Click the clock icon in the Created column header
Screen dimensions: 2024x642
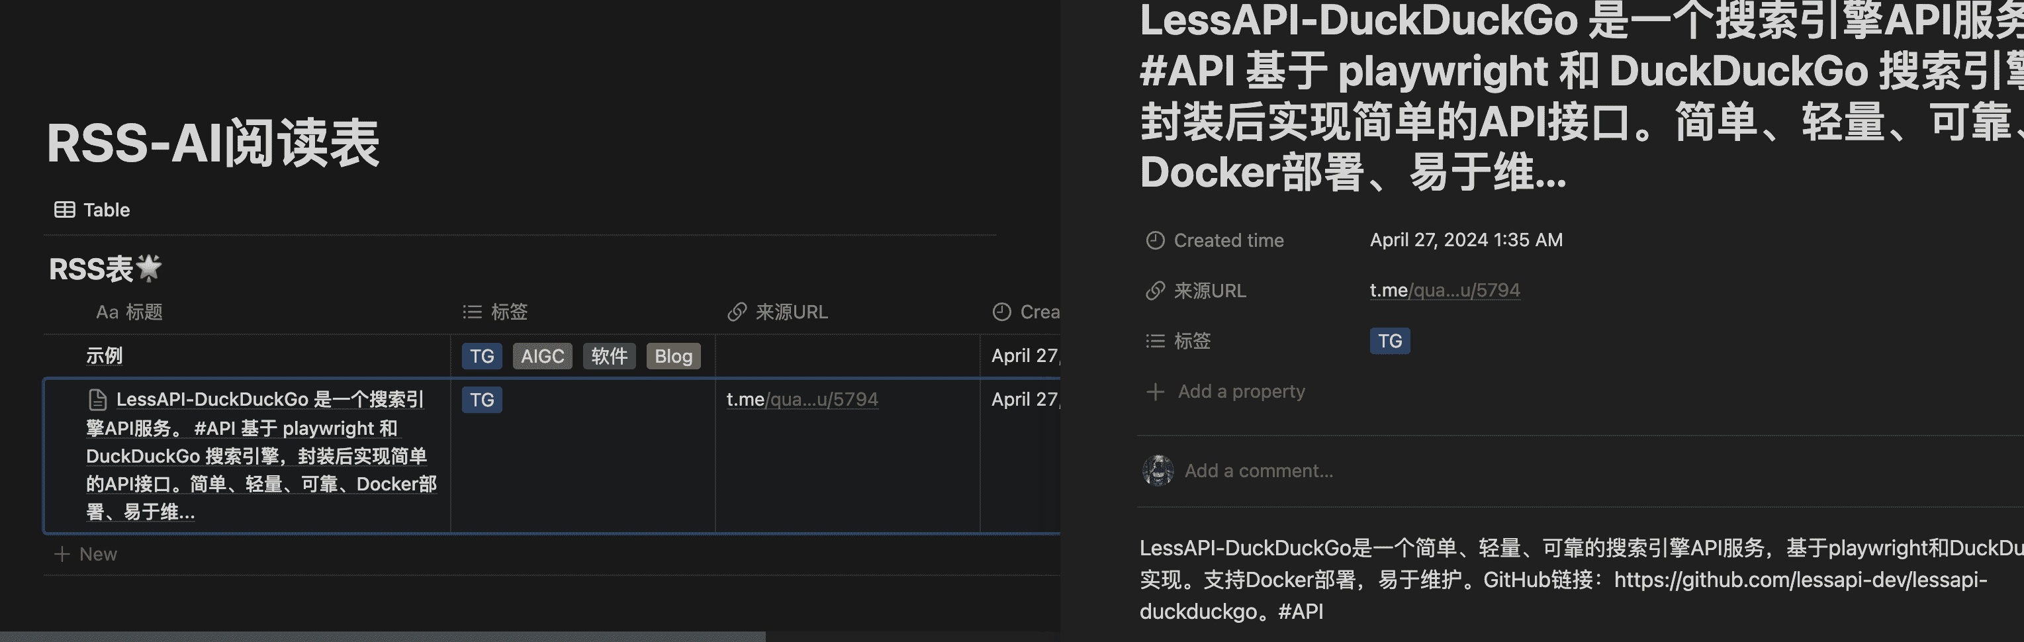(x=1001, y=312)
